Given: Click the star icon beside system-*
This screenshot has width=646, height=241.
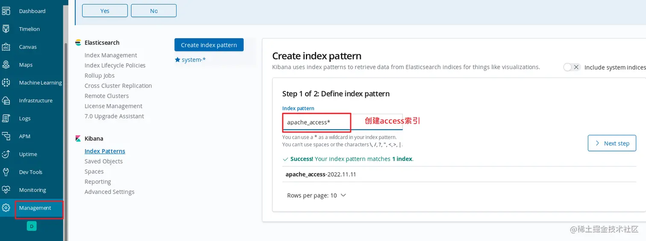Looking at the screenshot, I should [177, 60].
